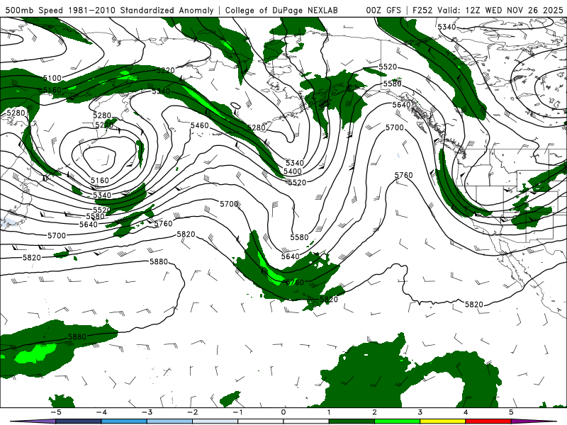This screenshot has width=567, height=425.
Task: Click the '-2' colorbar tick label
Action: 192,412
